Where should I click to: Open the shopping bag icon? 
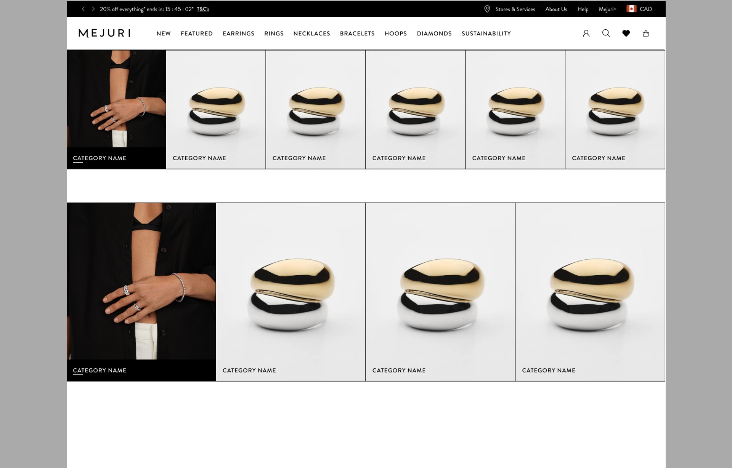point(646,34)
